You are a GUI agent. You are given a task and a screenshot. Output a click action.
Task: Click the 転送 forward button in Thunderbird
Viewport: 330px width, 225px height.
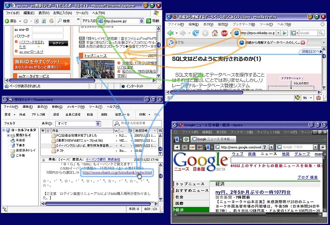tap(90, 115)
